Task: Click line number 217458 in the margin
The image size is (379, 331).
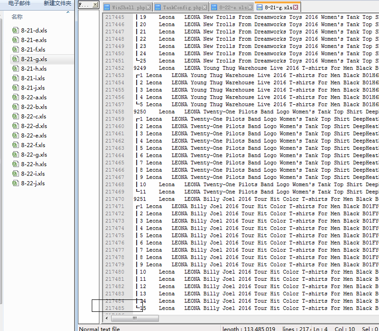Action: (115, 111)
